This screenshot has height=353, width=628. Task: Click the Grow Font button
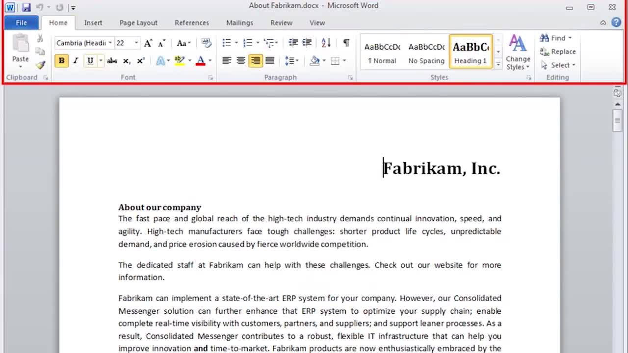pos(148,43)
